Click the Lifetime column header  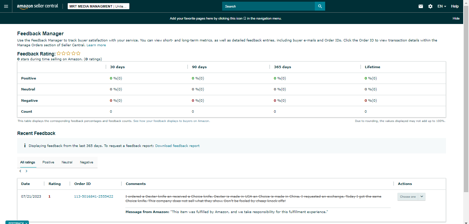[373, 67]
